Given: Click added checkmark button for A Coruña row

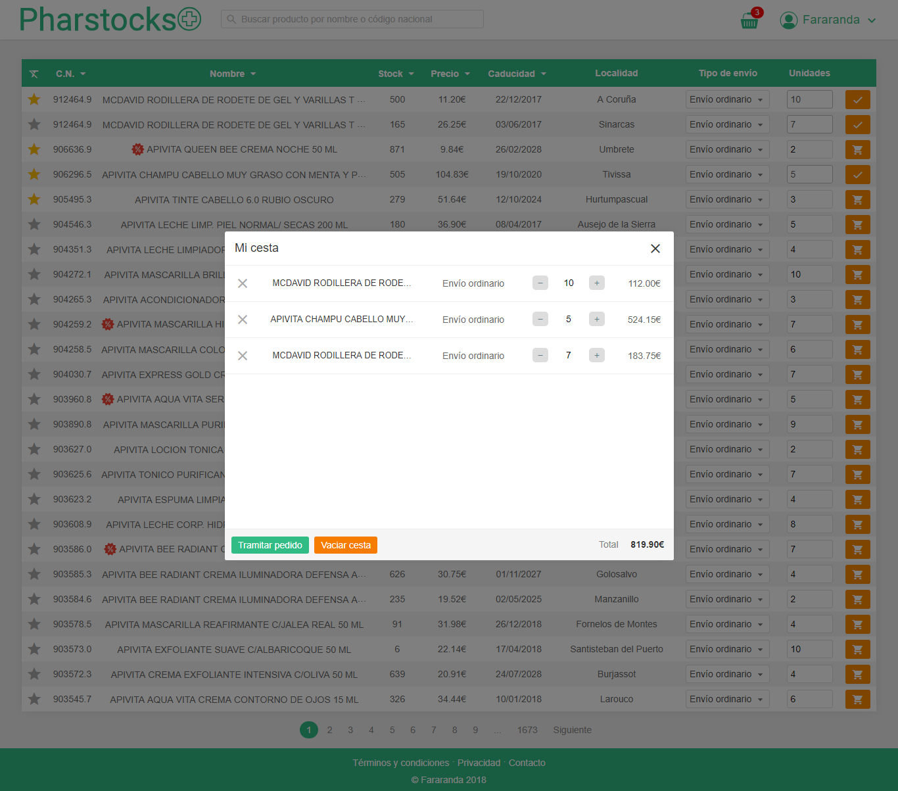Looking at the screenshot, I should pos(858,99).
